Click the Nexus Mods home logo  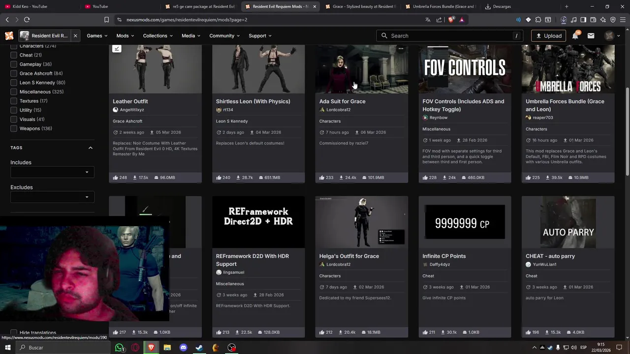(x=9, y=36)
